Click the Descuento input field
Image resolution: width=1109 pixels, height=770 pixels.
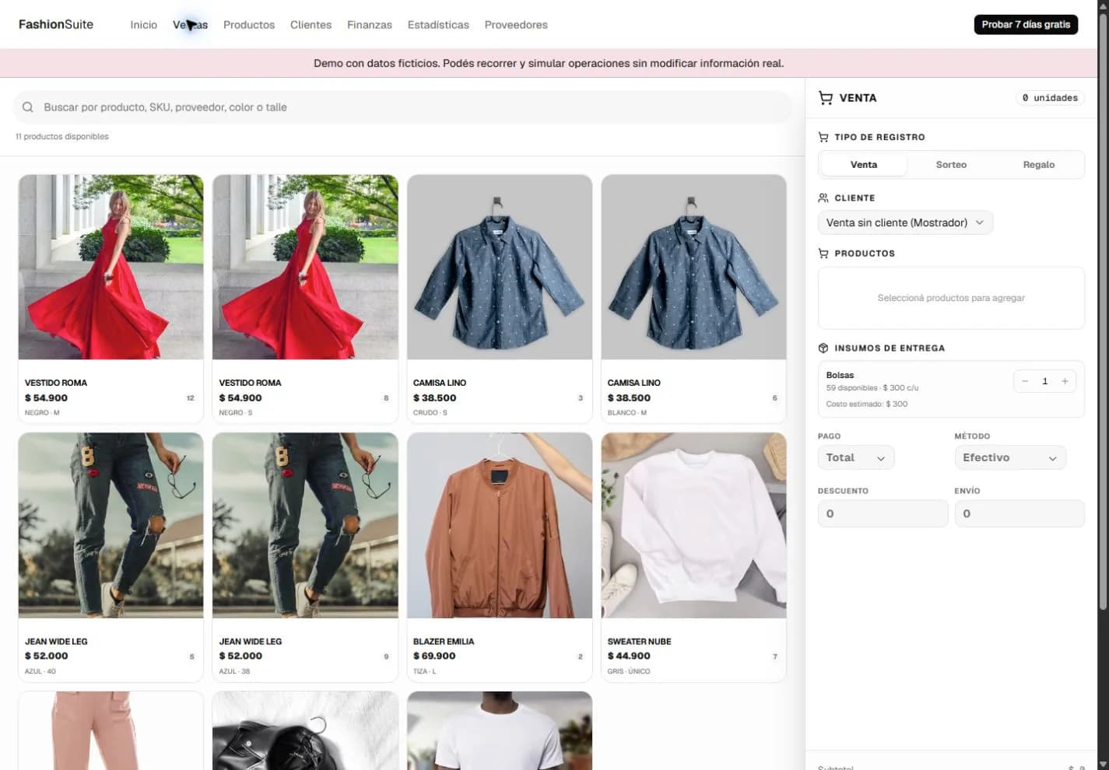[x=883, y=513]
